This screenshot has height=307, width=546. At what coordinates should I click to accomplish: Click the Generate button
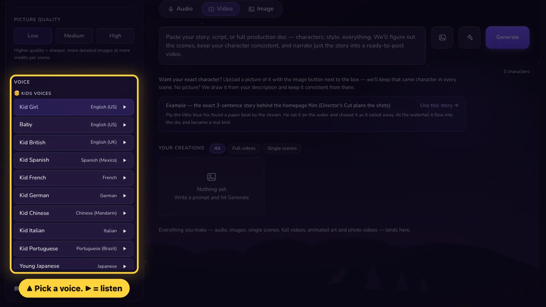pos(507,37)
